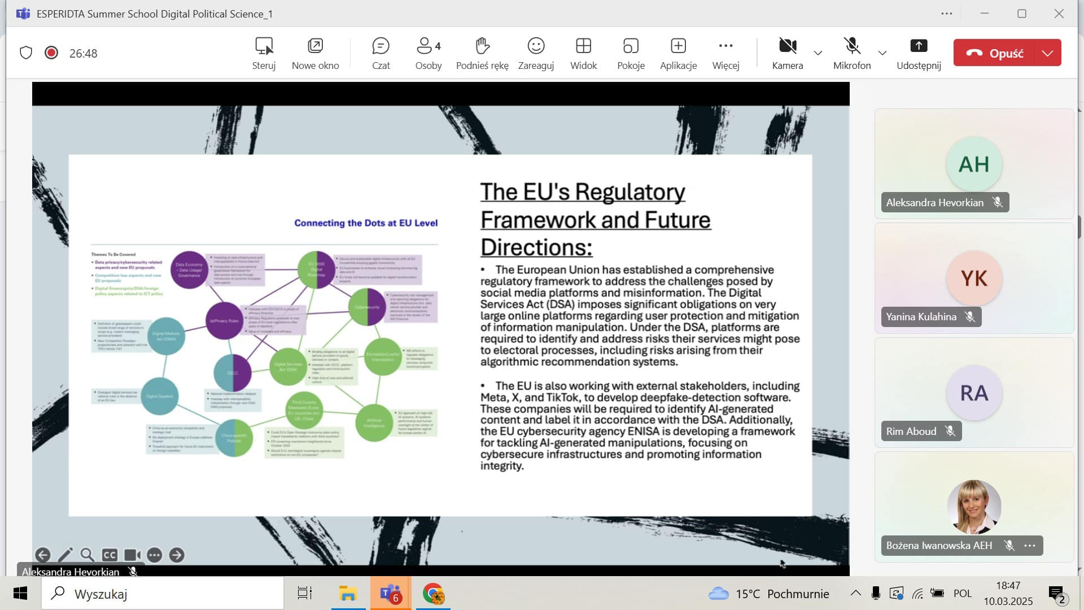This screenshot has width=1084, height=610.
Task: Click the slide camera icon
Action: tap(132, 555)
